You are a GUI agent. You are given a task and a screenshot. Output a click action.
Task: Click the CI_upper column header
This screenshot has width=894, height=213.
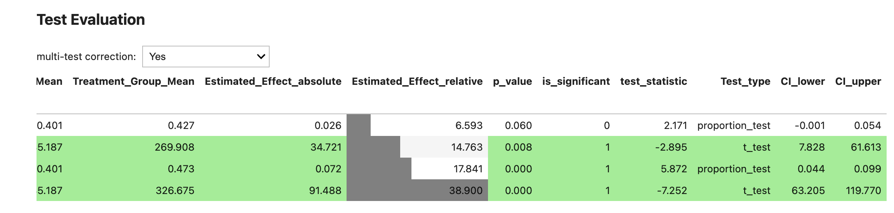point(858,81)
